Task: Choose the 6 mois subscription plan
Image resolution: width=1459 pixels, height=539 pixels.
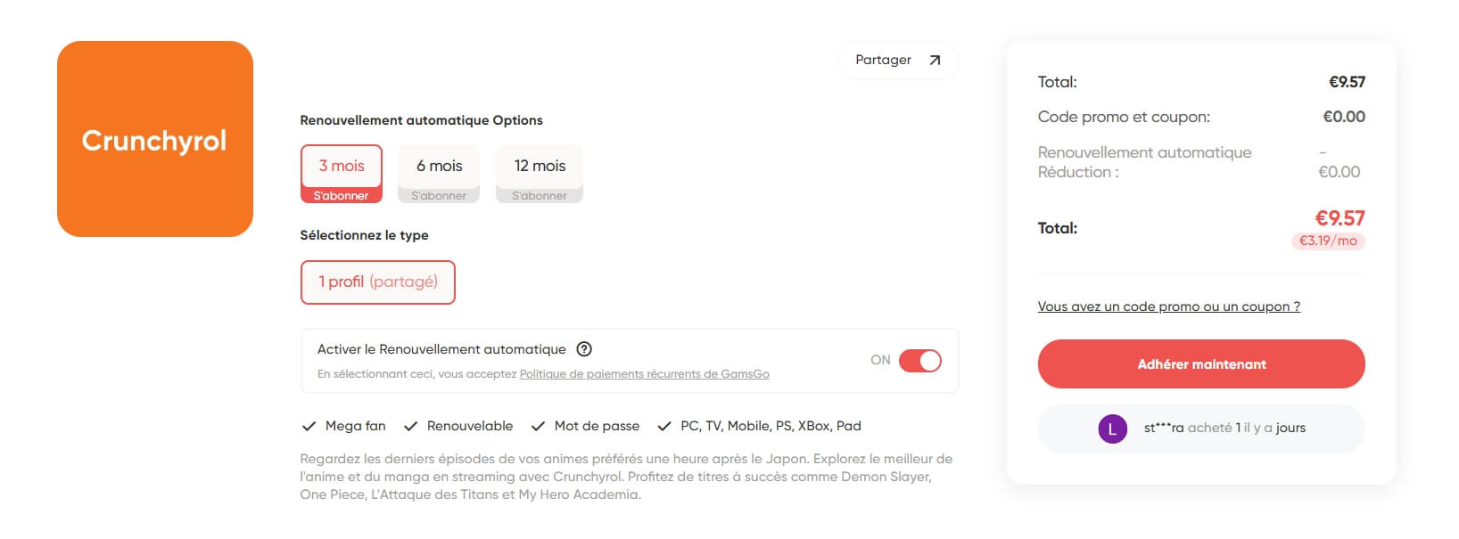Action: tap(439, 167)
